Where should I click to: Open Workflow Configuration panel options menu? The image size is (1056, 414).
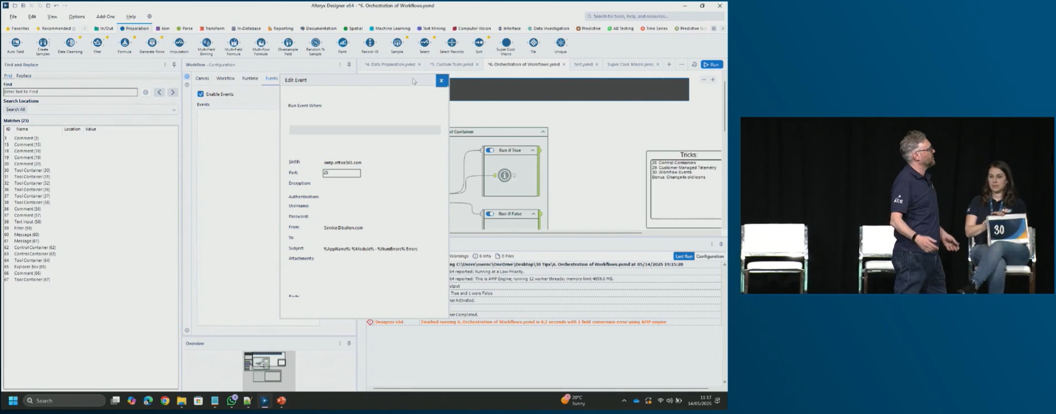(340, 65)
